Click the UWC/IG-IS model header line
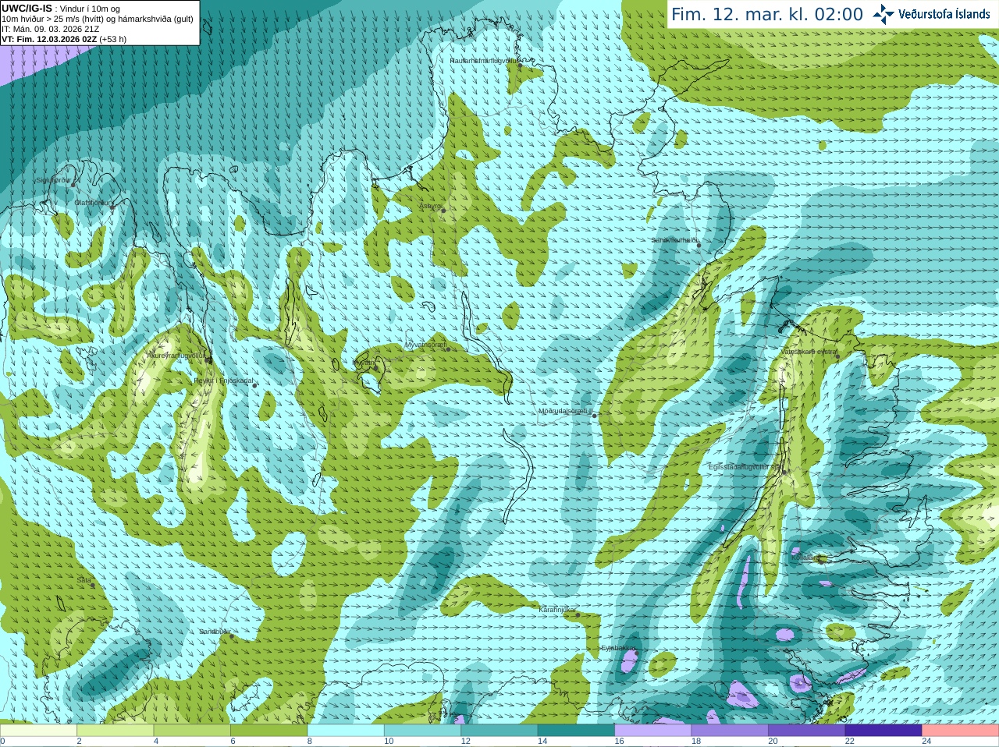Viewport: 999px width, 747px height. [61, 8]
